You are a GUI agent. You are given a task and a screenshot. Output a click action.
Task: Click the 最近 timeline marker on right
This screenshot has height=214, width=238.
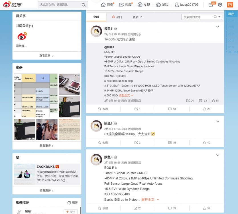tap(231, 14)
